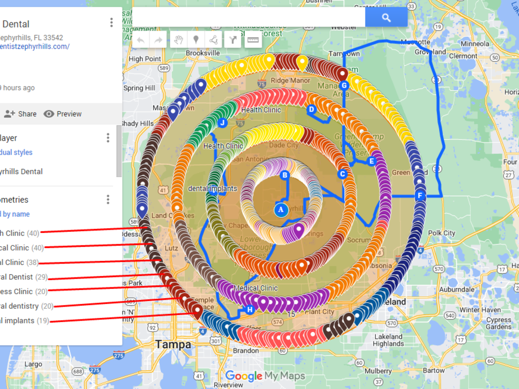Select the measure distances ruler tool
The image size is (519, 389).
253,39
